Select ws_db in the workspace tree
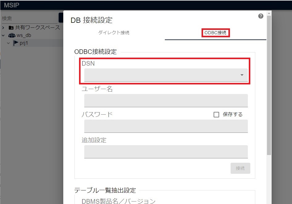The image size is (292, 204). pos(24,35)
